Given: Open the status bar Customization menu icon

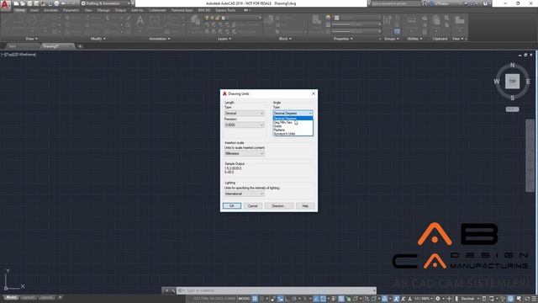Looking at the screenshot, I should pyautogui.click(x=535, y=299).
